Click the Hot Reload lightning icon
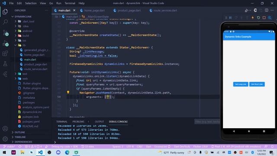Image resolution: width=277 pixels, height=156 pixels. click(253, 18)
